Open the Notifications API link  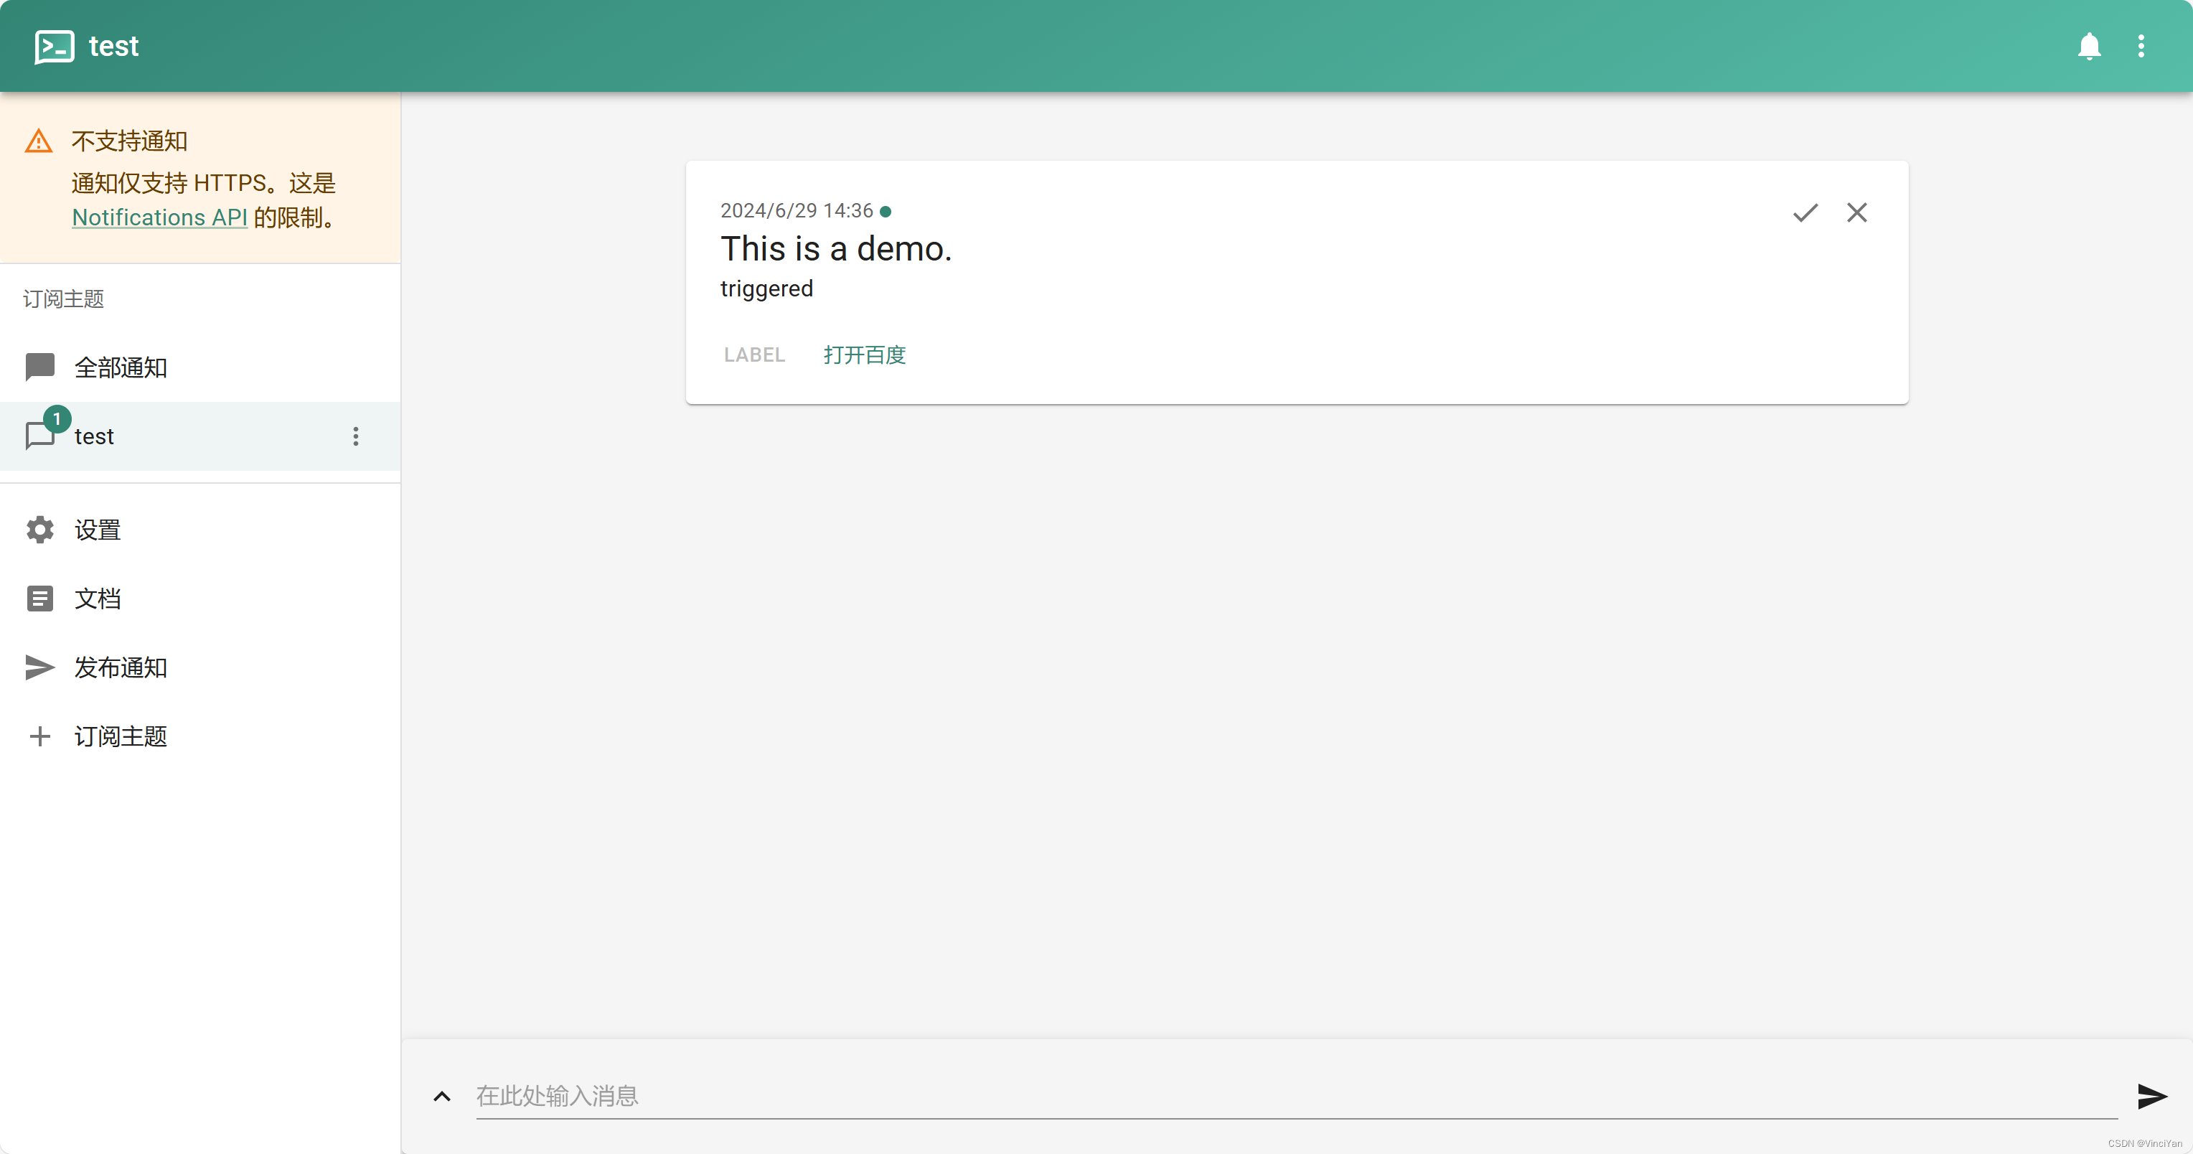pyautogui.click(x=159, y=217)
